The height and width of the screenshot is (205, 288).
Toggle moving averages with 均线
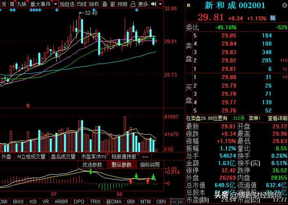(x=82, y=4)
